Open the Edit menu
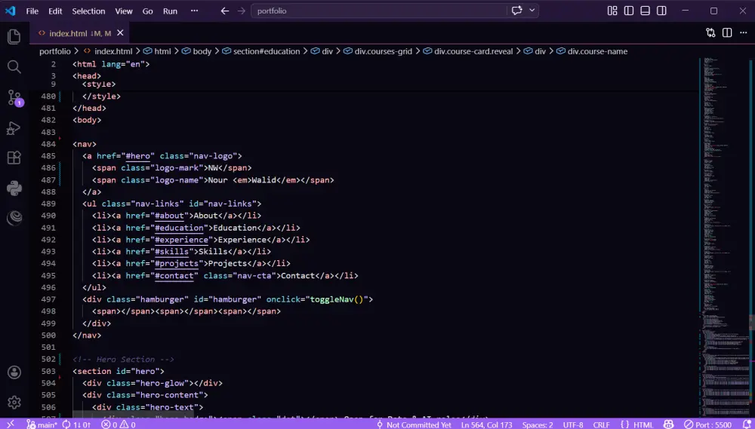Viewport: 755px width, 429px height. coord(55,11)
